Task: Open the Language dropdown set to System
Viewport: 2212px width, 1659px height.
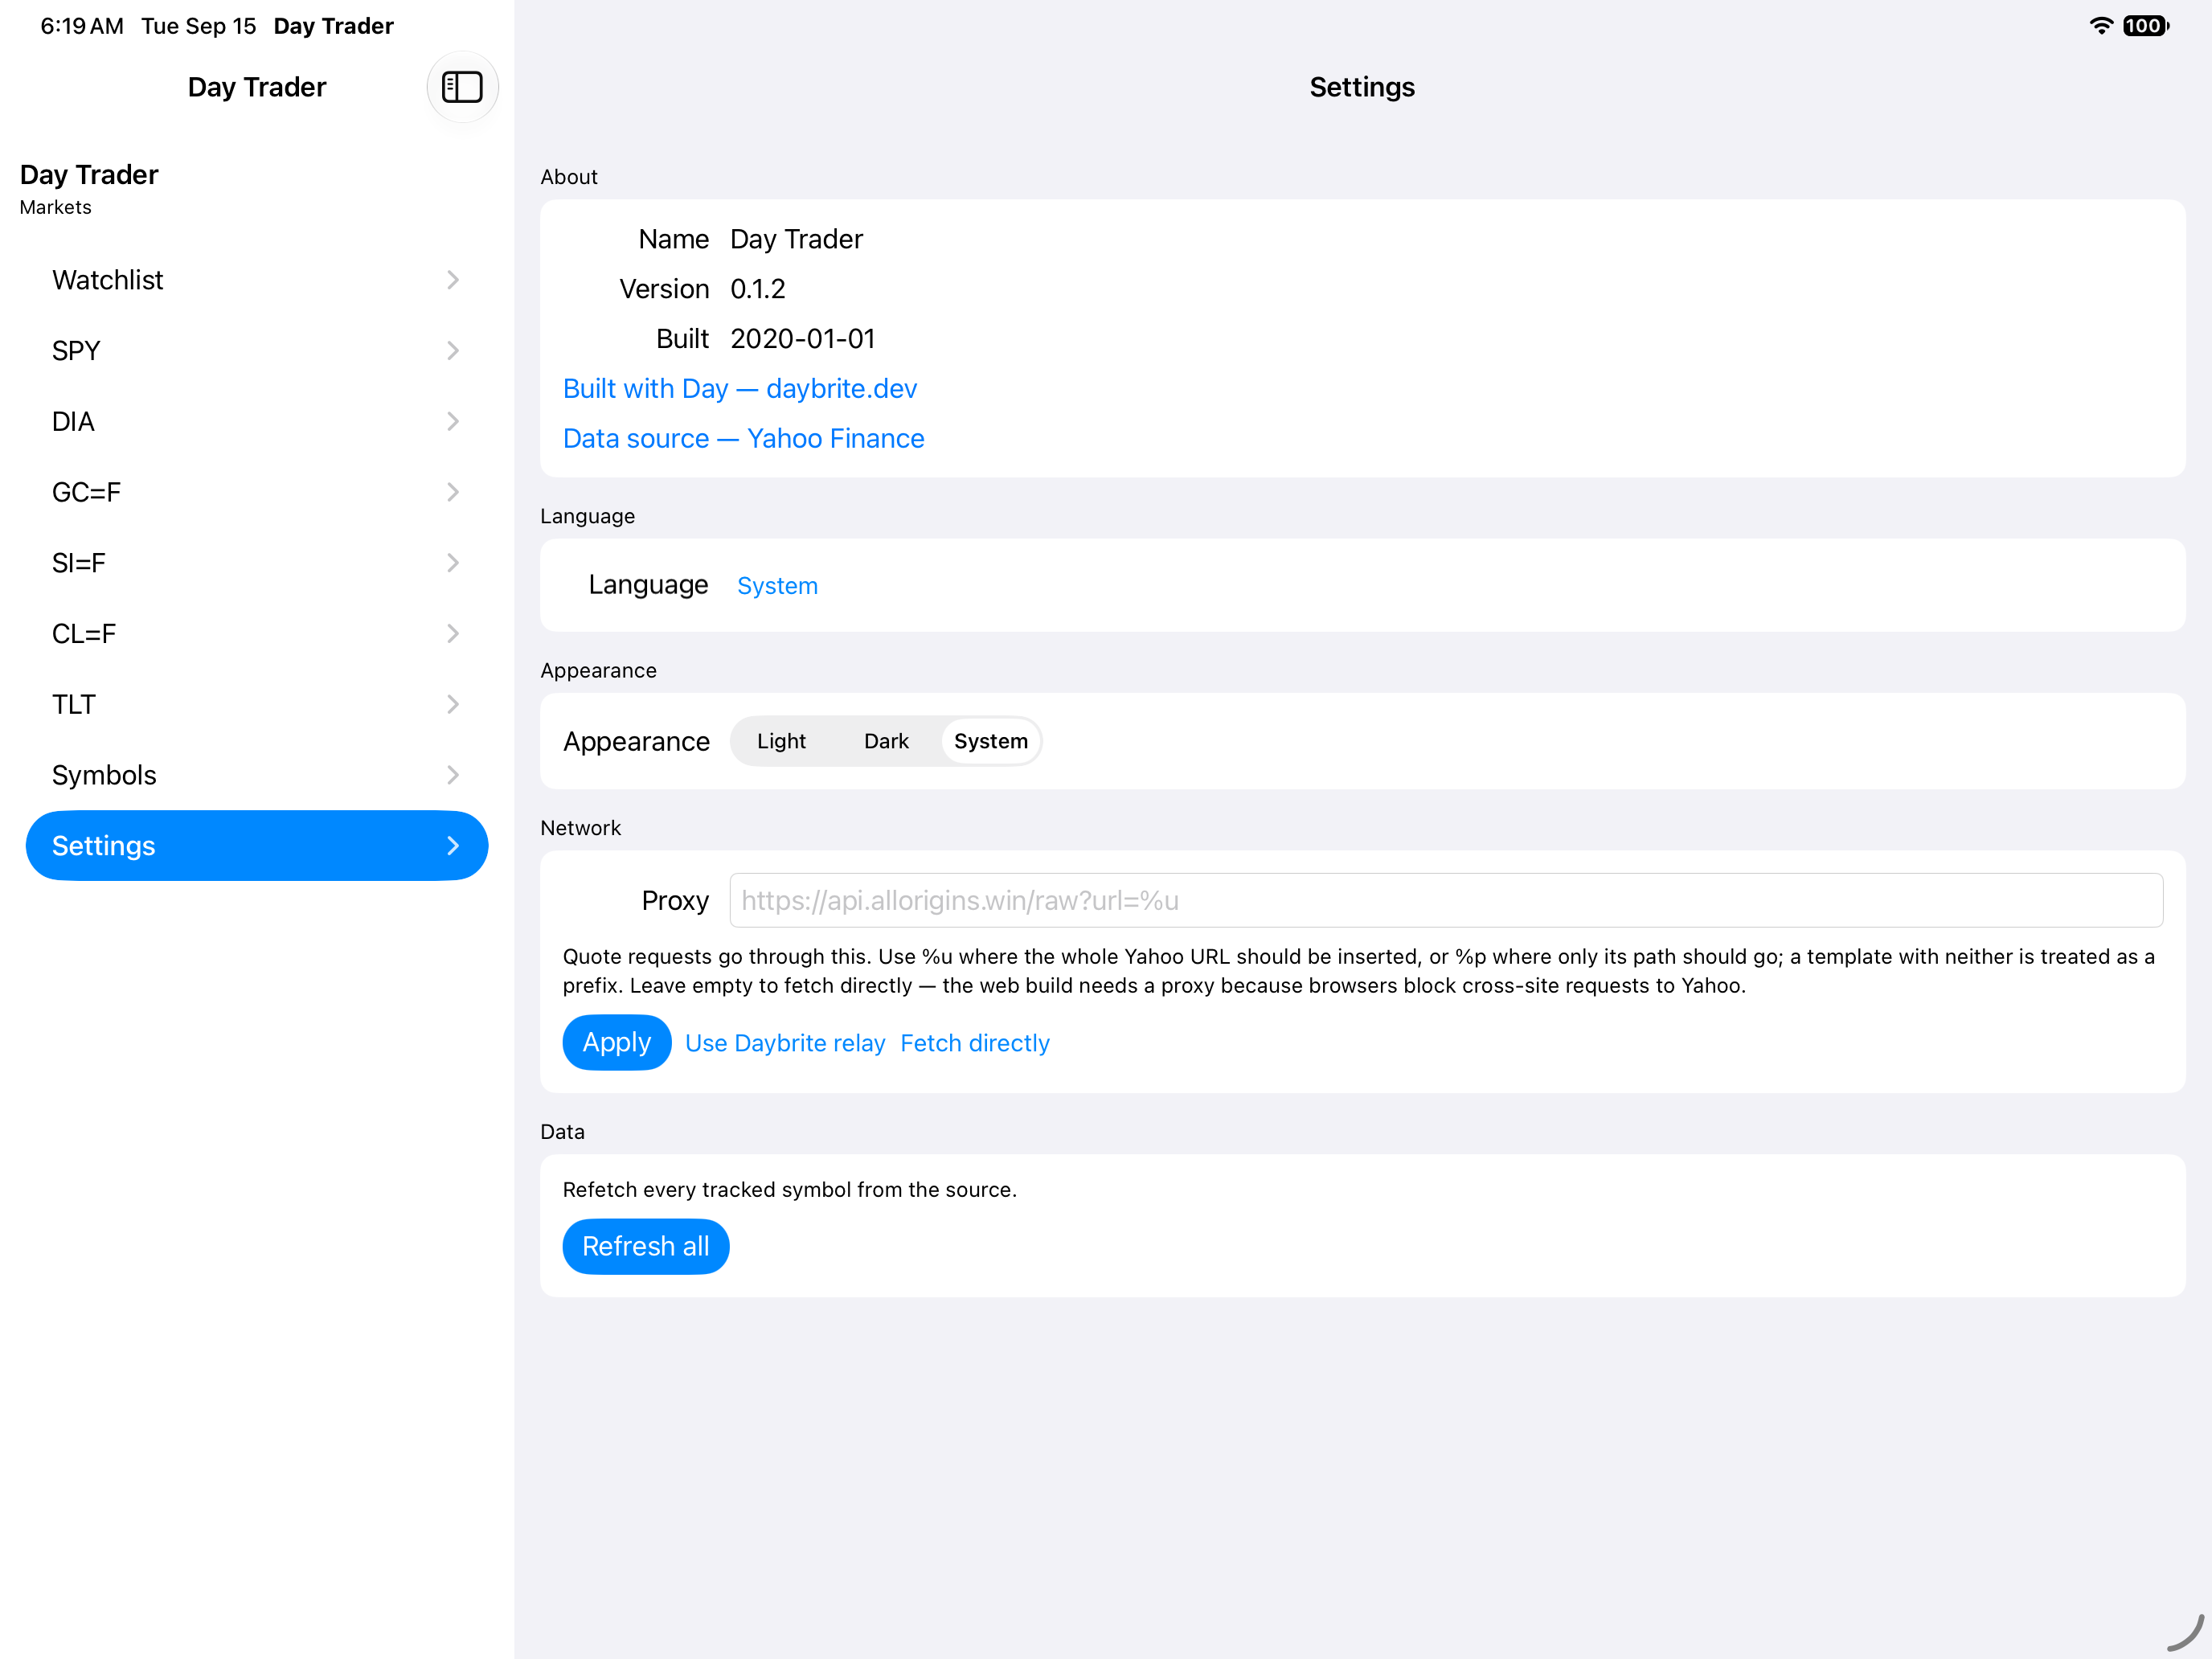Action: (777, 586)
